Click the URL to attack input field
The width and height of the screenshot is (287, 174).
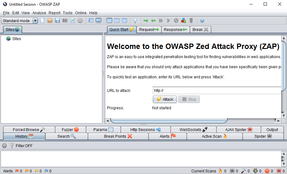217,91
